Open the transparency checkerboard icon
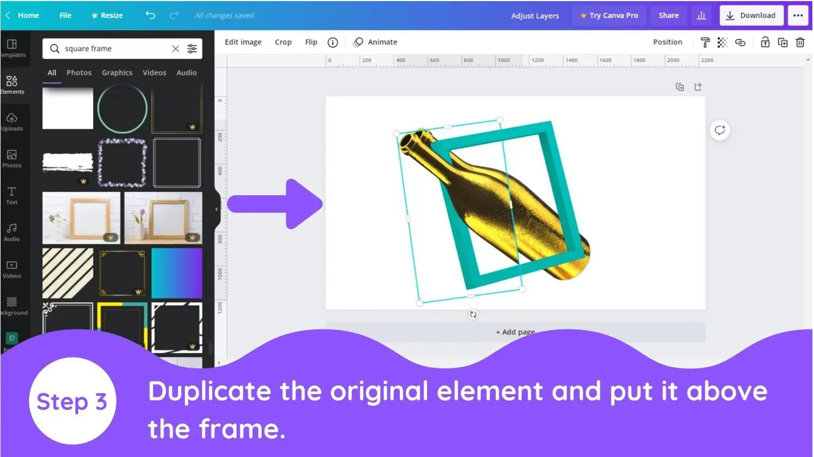The image size is (814, 457). point(722,42)
